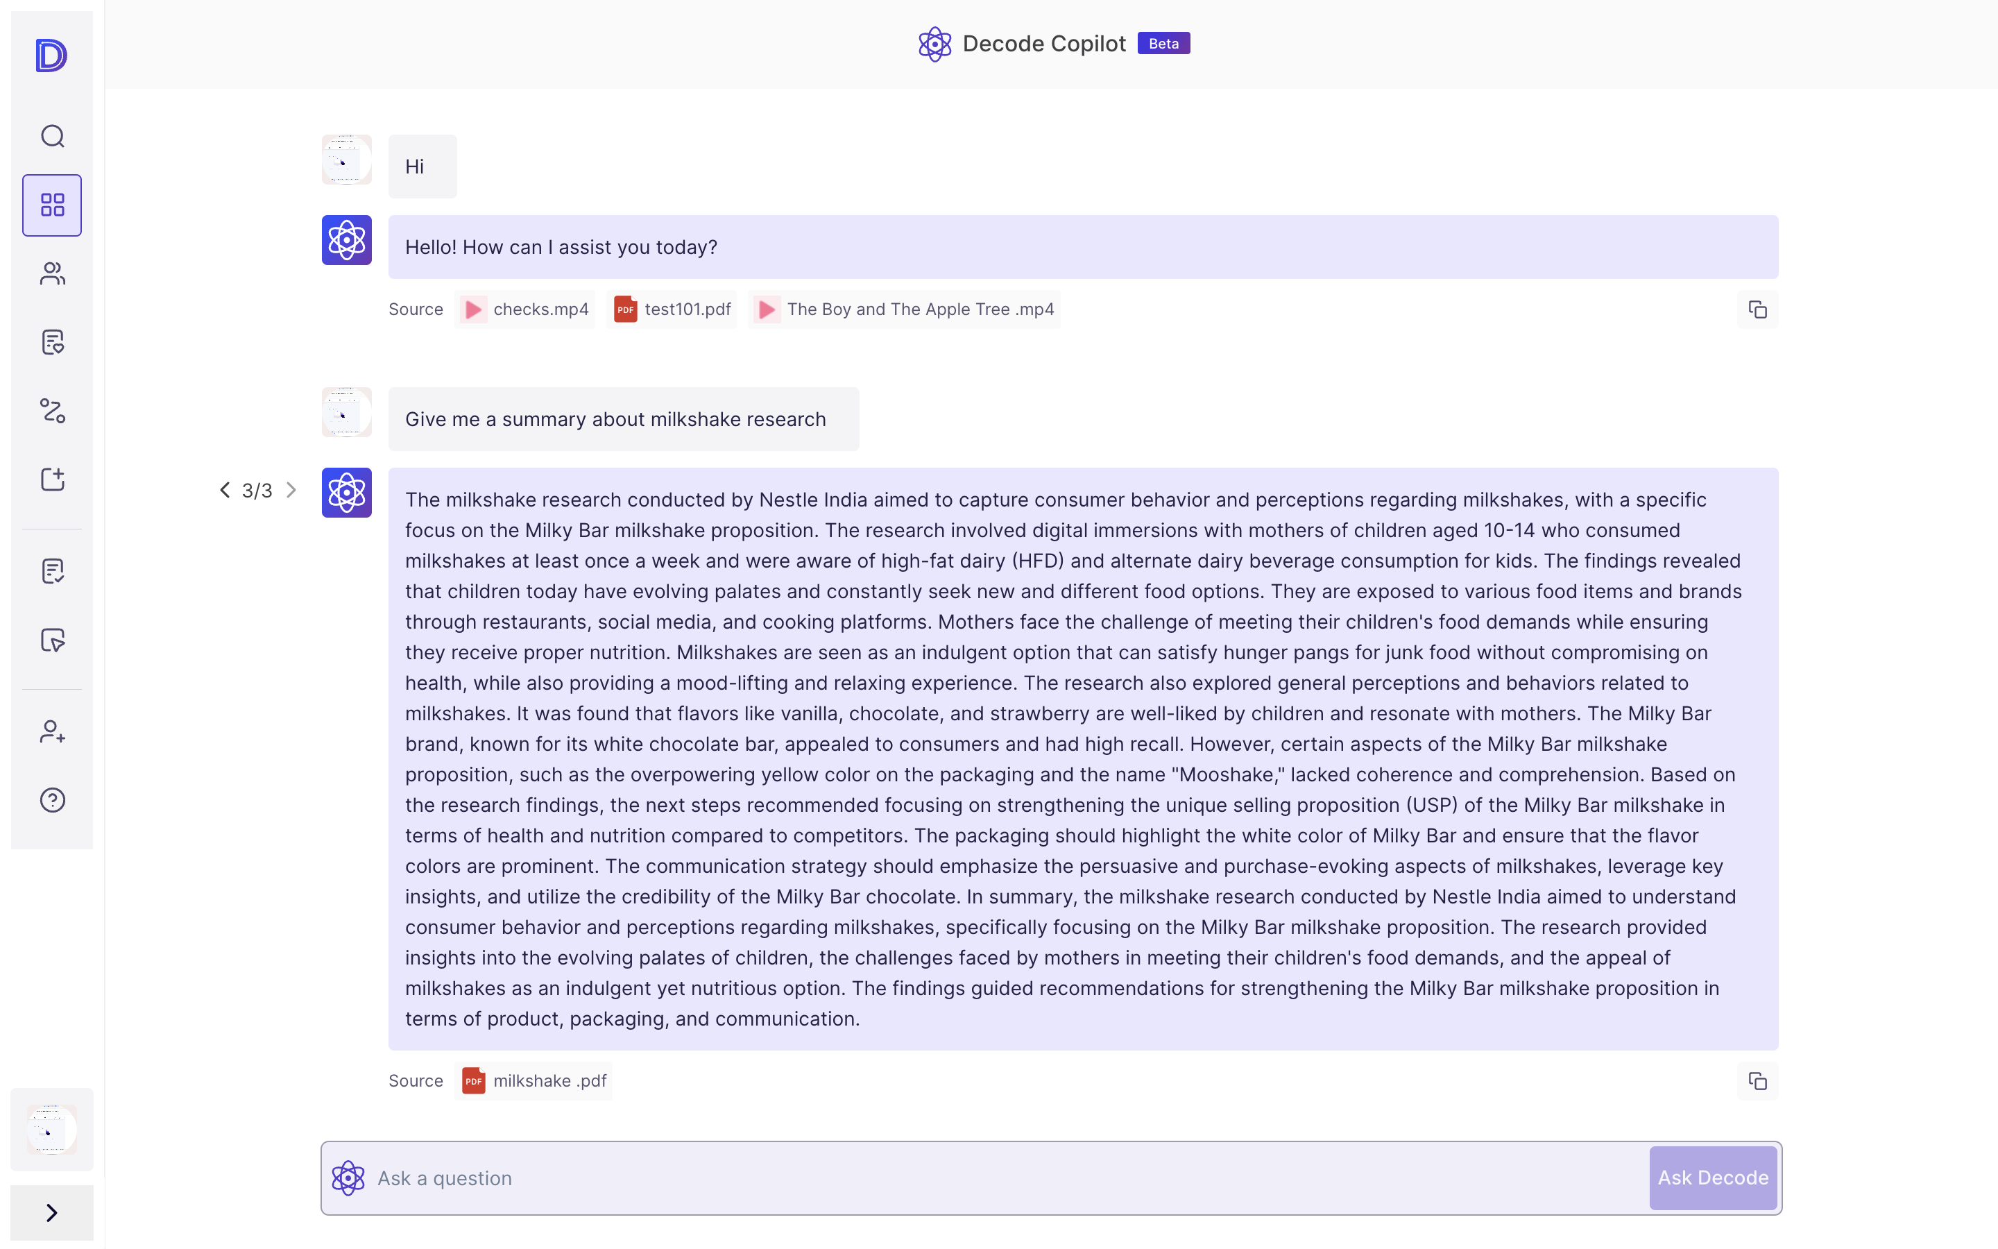Click the Decode logo at top left

coord(51,56)
